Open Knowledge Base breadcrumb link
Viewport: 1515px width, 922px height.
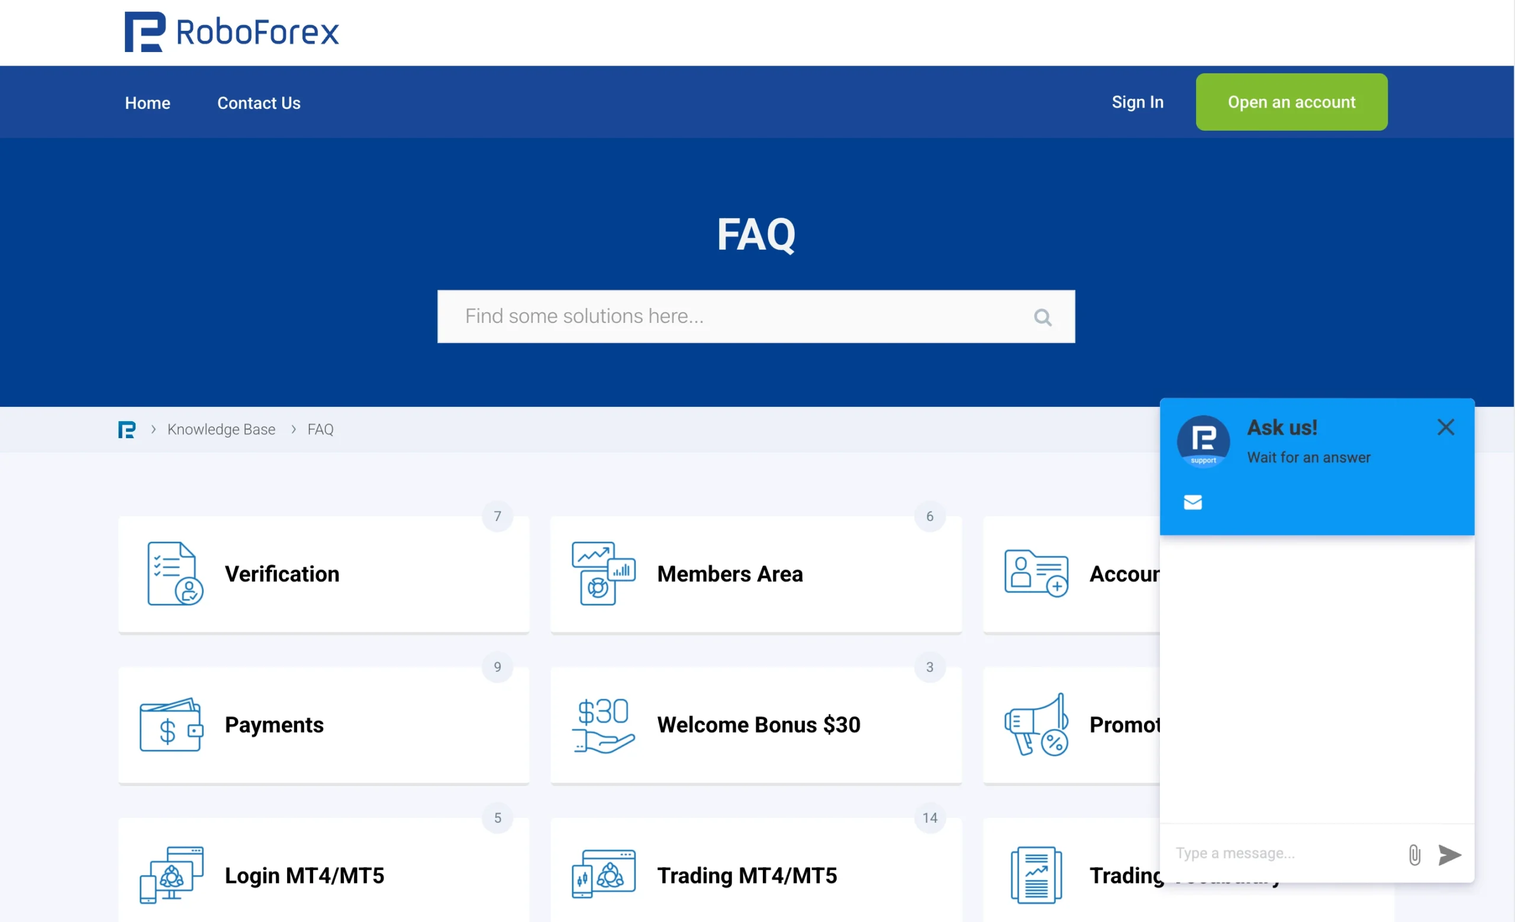click(221, 429)
